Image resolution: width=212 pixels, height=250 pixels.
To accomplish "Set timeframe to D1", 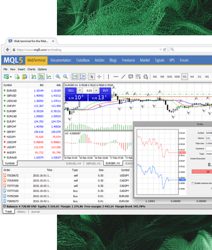I will 199,77.
